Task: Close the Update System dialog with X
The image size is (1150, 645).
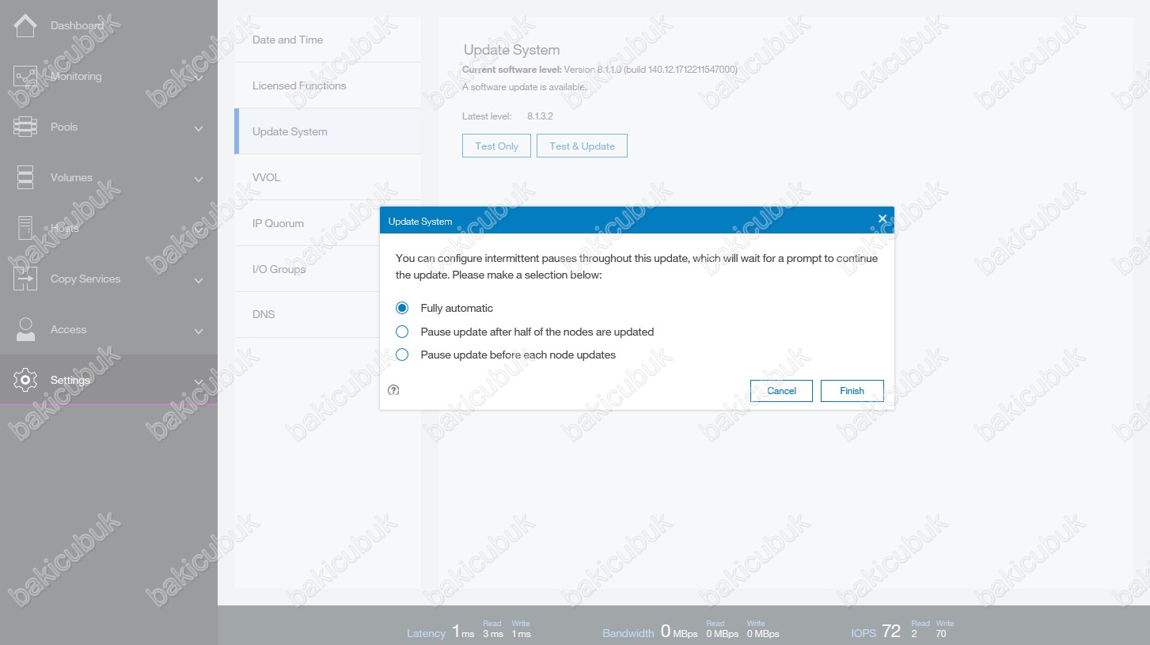Action: 882,219
